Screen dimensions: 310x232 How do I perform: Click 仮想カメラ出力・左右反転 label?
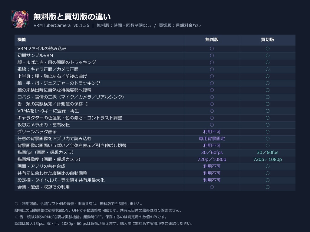[x=44, y=125]
